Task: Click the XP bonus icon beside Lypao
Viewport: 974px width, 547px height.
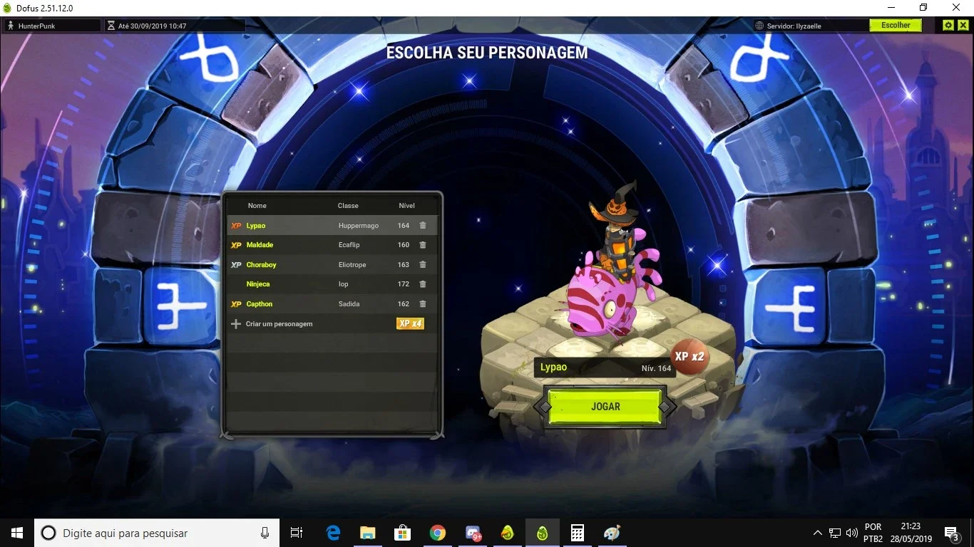Action: coord(236,226)
